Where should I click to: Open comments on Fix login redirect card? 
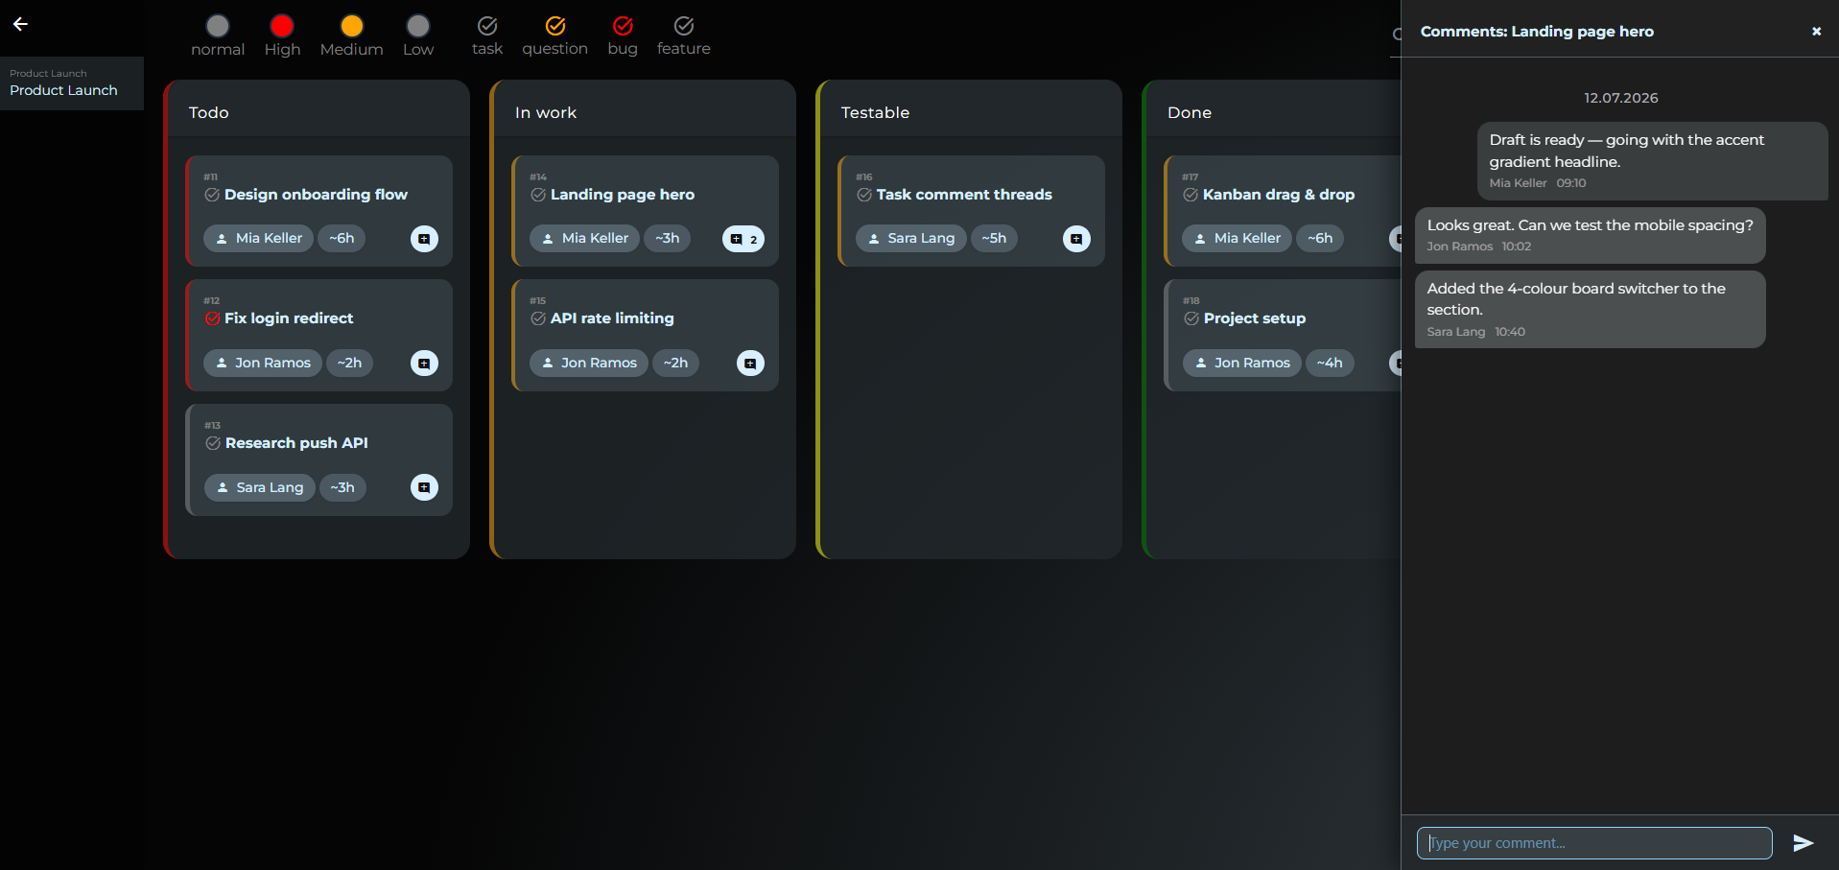(424, 364)
